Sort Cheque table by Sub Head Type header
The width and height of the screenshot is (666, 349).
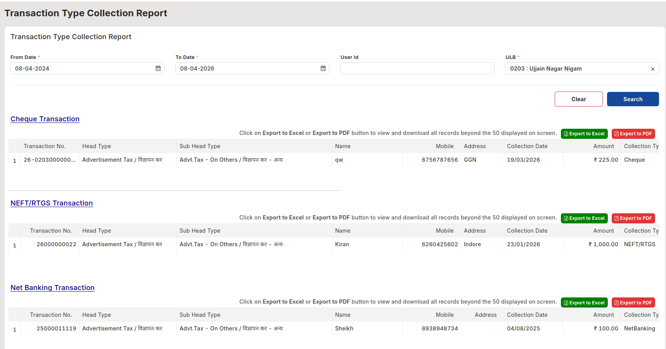point(254,146)
